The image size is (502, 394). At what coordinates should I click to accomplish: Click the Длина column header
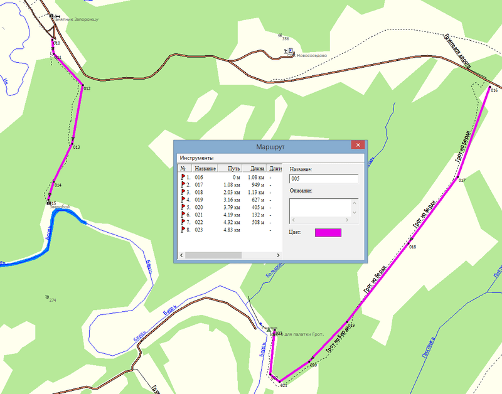point(255,168)
